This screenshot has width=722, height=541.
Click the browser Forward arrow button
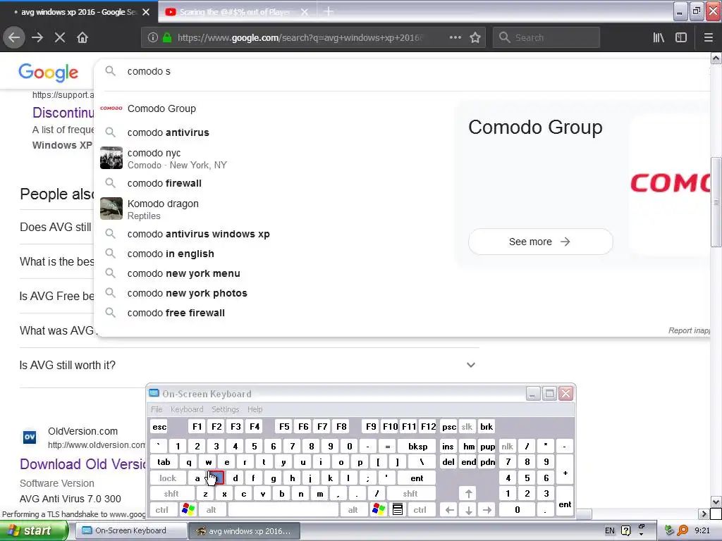[37, 38]
